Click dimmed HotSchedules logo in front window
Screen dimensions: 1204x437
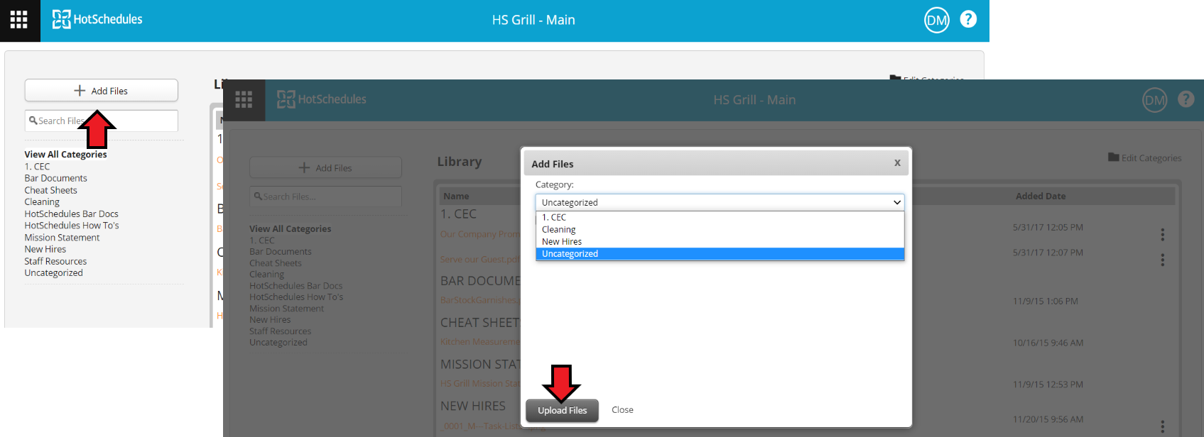coord(321,99)
